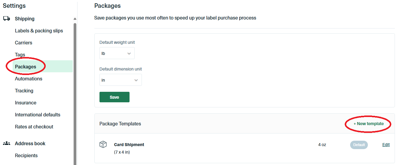The image size is (397, 165).
Task: Open the Tags settings page
Action: tap(20, 55)
